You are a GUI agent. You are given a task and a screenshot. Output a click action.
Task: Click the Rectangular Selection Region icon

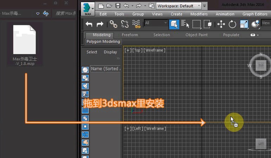click(x=196, y=24)
